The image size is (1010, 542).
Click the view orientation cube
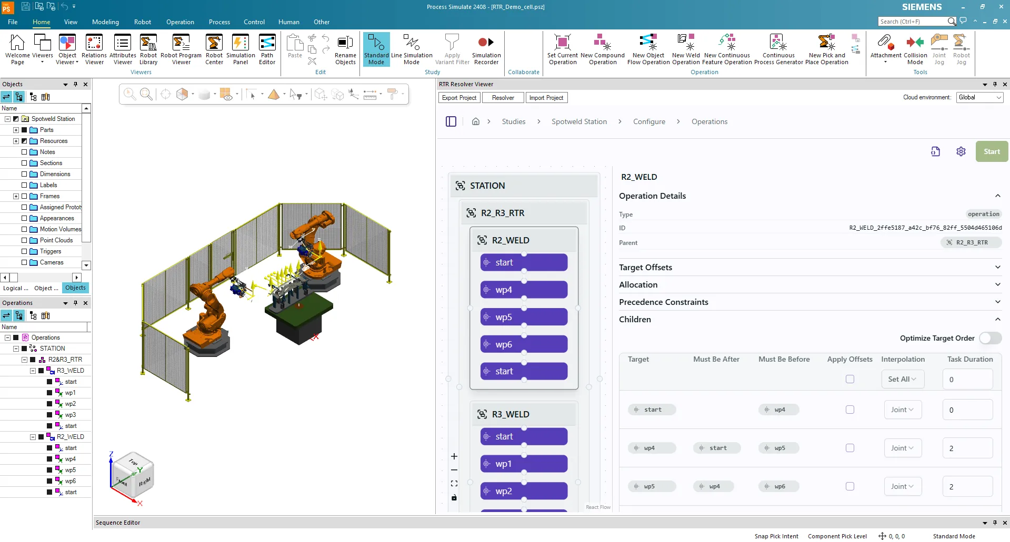[133, 475]
